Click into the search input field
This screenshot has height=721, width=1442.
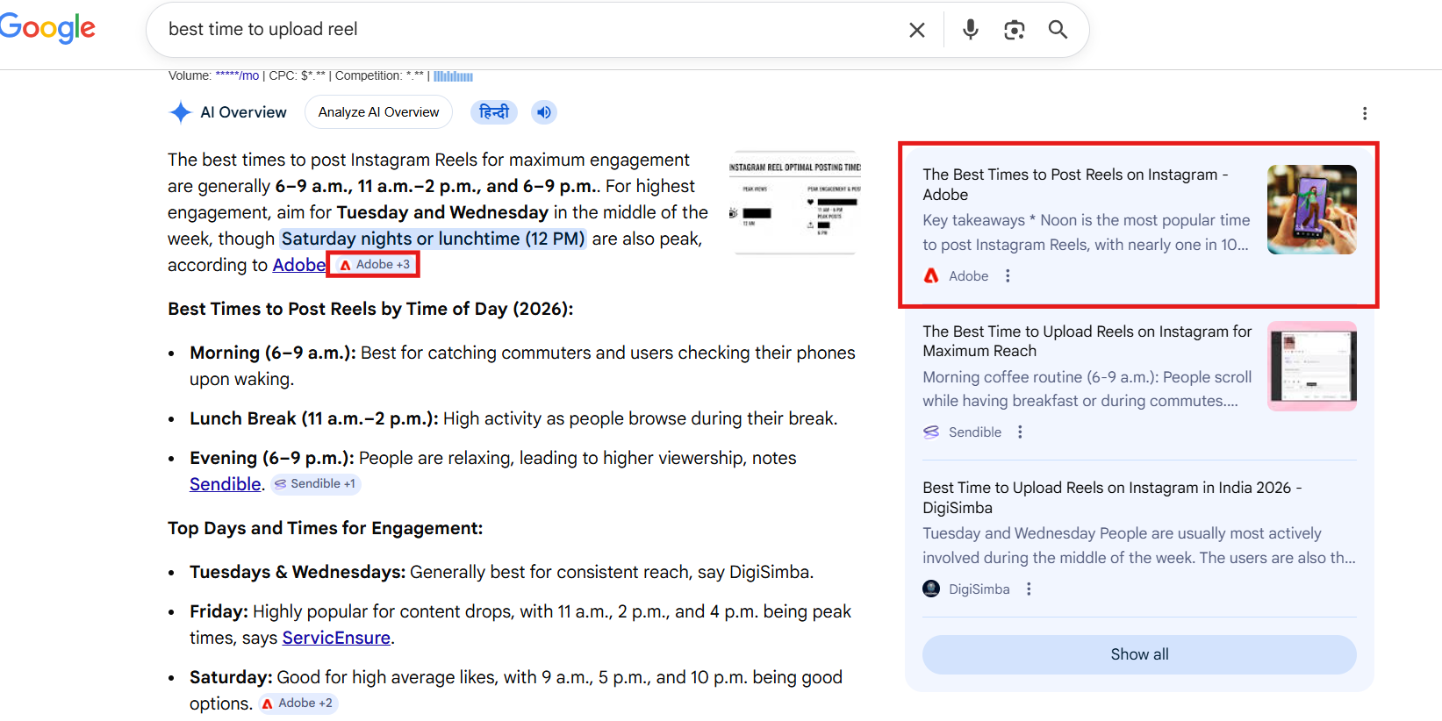point(527,30)
